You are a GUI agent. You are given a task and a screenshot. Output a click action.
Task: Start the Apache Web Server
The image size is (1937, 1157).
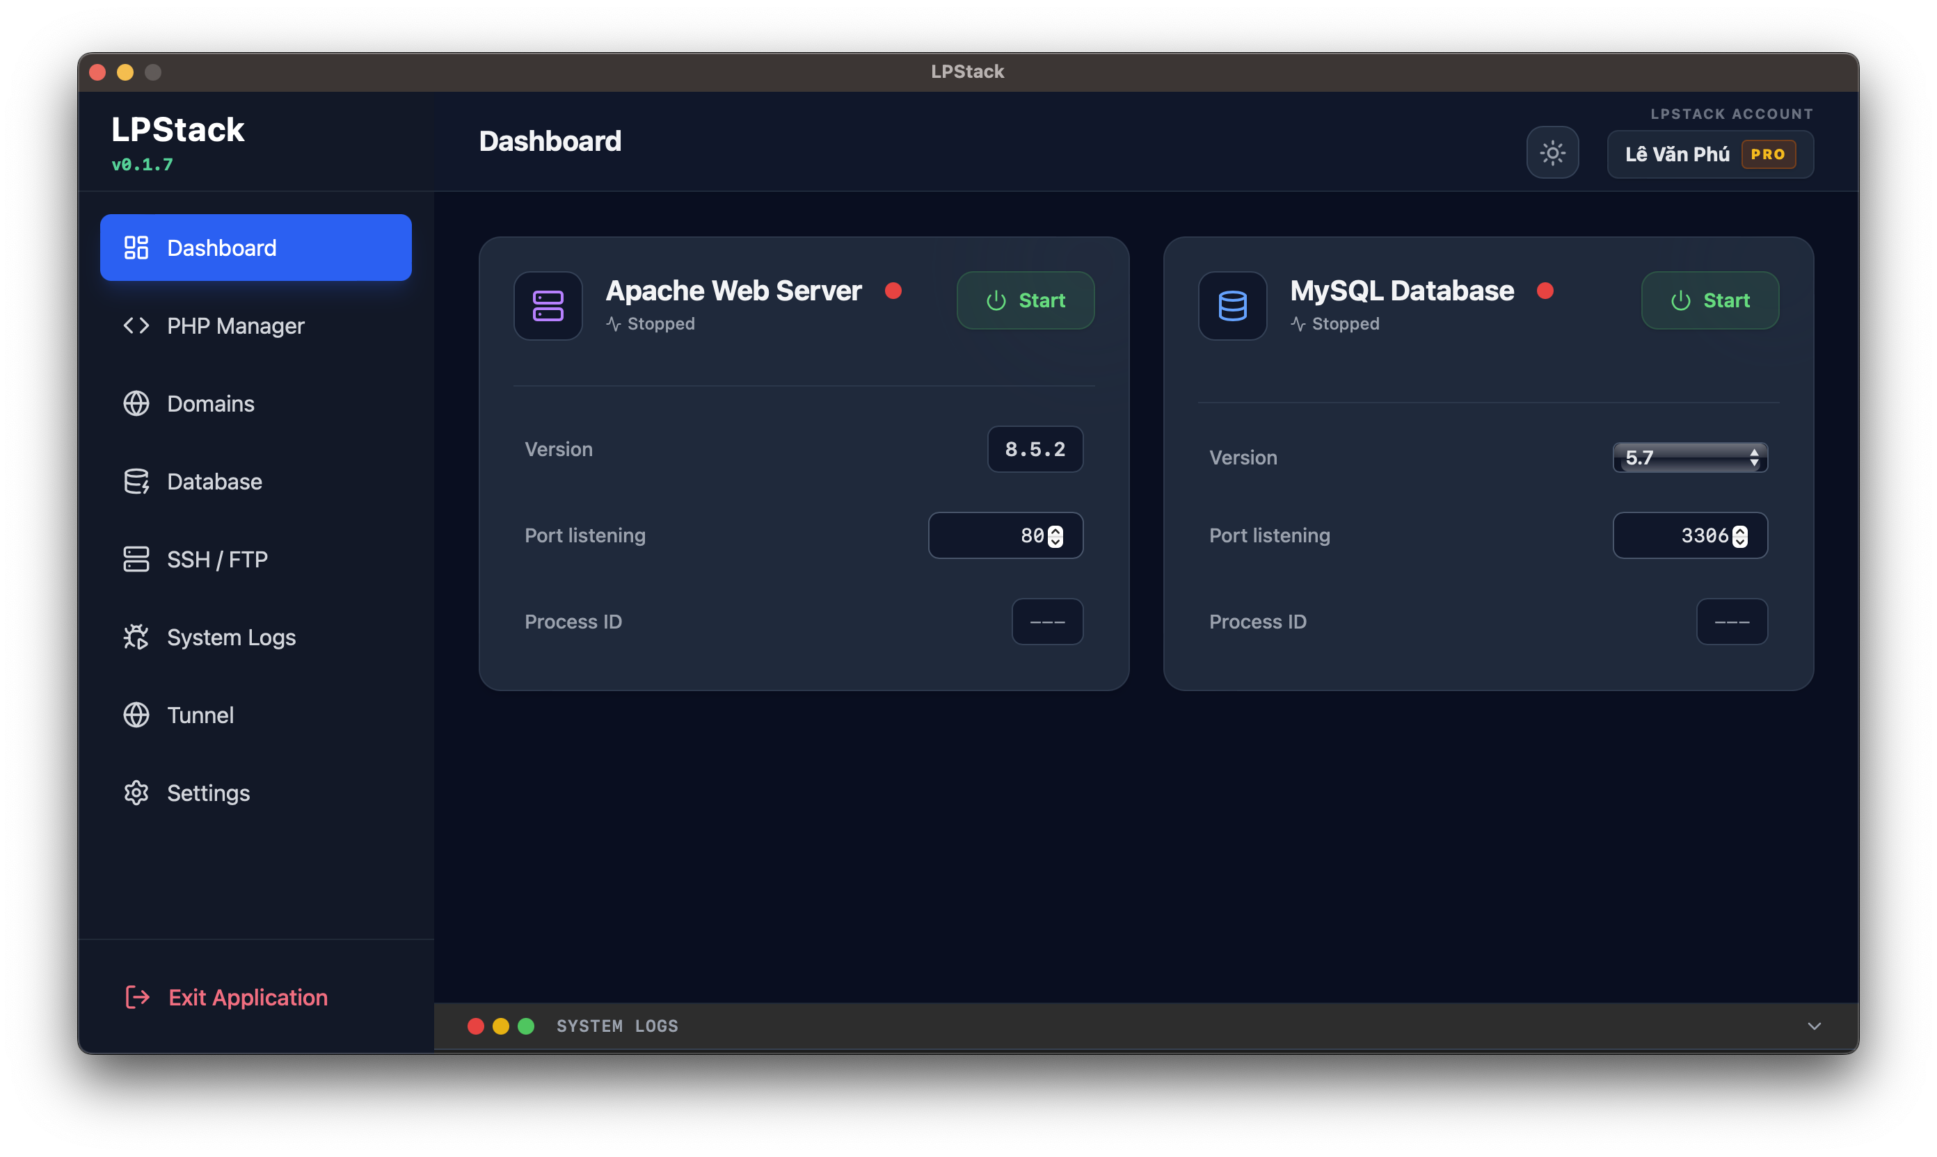click(1025, 300)
